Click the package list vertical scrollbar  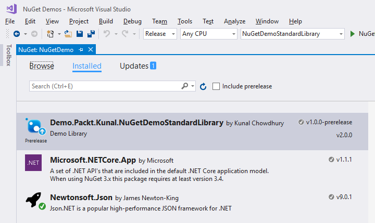pyautogui.click(x=371, y=162)
